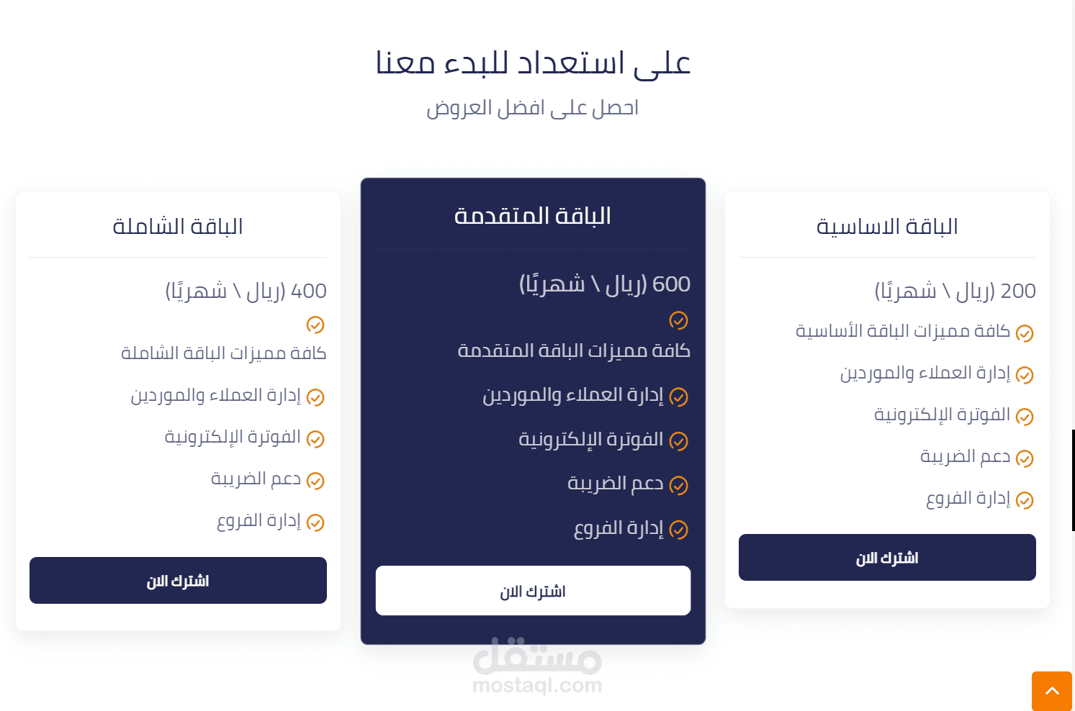This screenshot has height=711, width=1075.
Task: Click the الباقة المتقدمة plan title
Action: [533, 216]
